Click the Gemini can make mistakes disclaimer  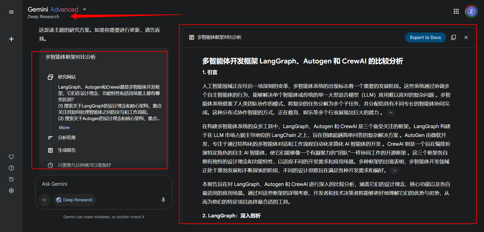click(x=104, y=217)
